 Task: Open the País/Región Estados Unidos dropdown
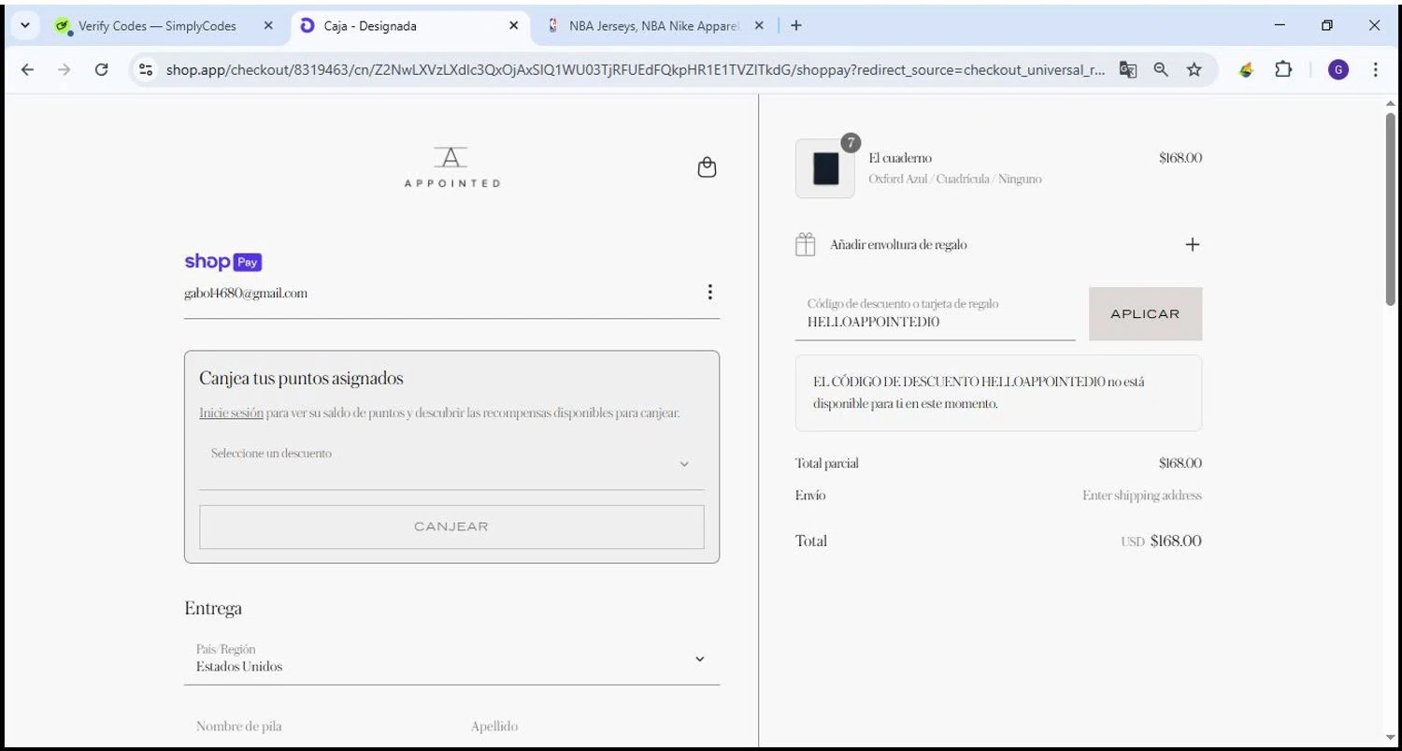pos(451,658)
